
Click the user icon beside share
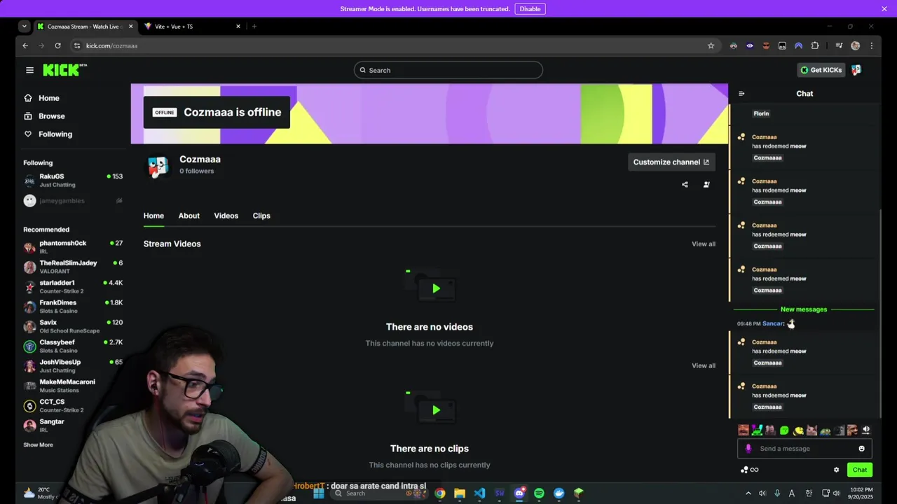click(706, 185)
